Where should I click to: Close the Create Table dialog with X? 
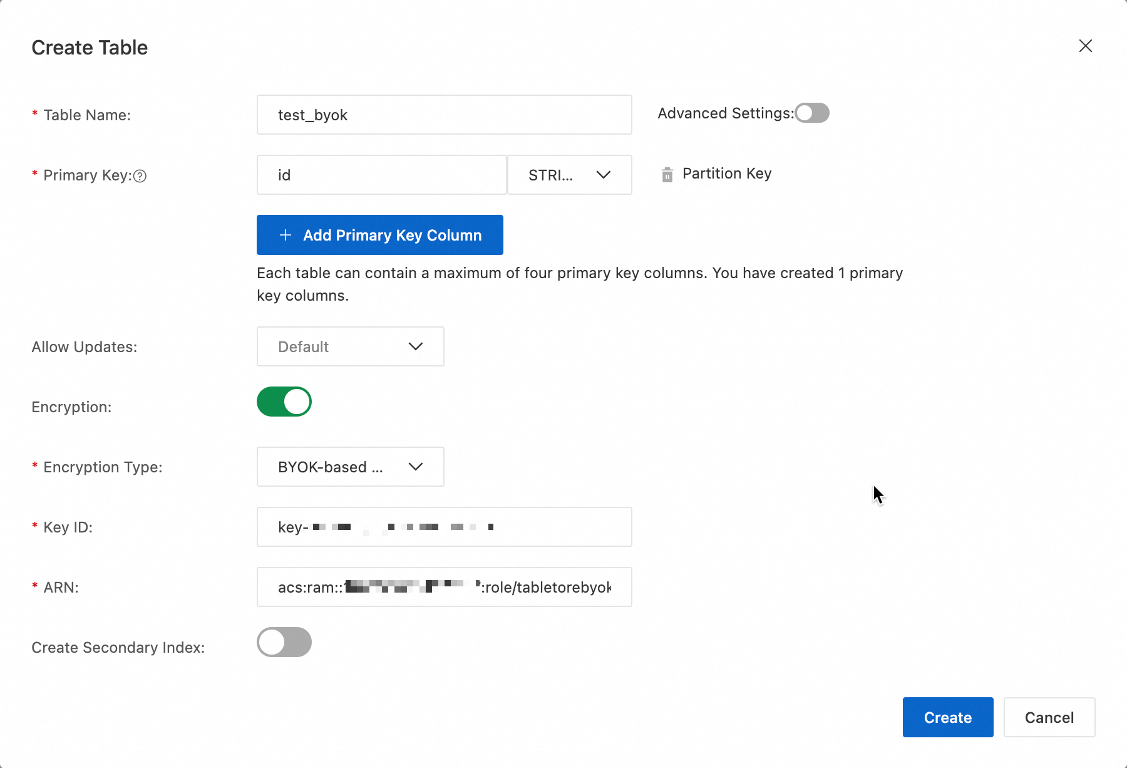click(x=1085, y=46)
